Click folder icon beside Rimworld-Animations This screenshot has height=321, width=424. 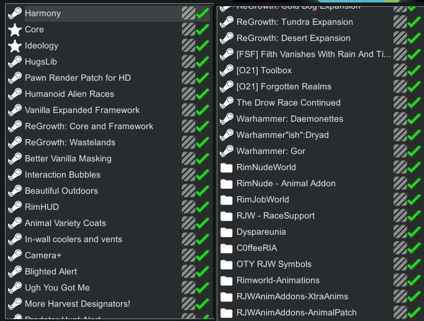227,281
